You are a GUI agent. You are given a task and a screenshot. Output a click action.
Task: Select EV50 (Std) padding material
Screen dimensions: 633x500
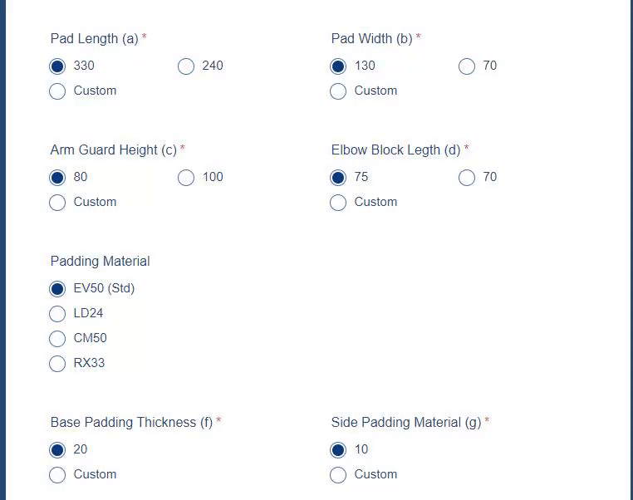click(x=57, y=289)
